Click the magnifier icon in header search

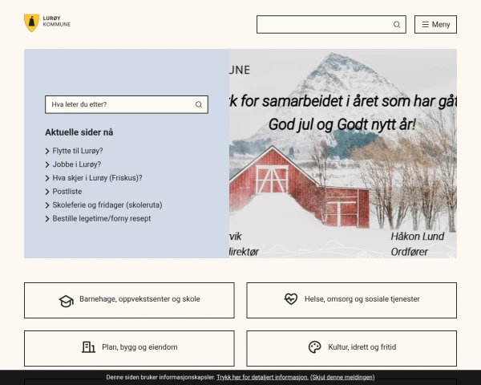coord(397,25)
